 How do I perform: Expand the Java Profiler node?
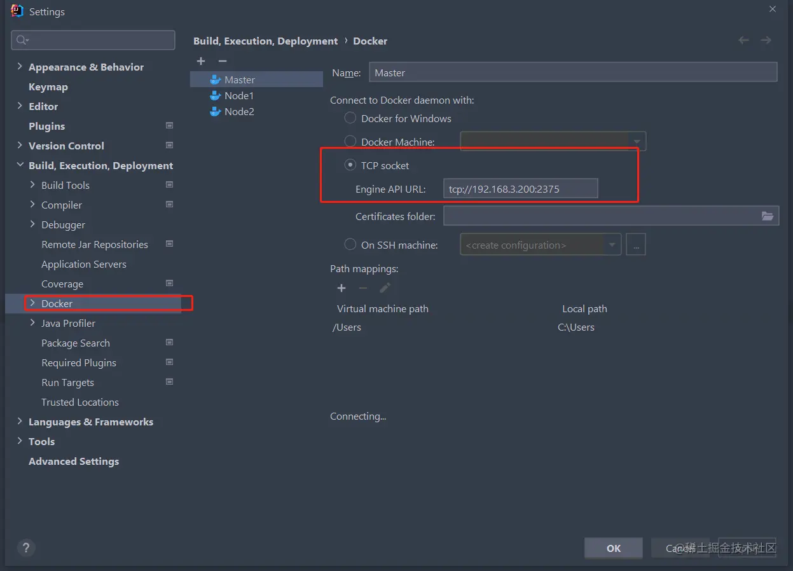(32, 323)
